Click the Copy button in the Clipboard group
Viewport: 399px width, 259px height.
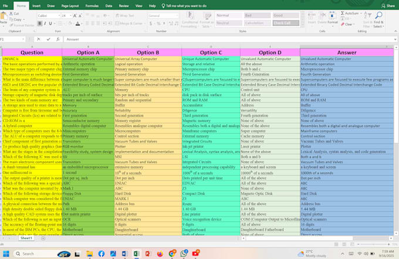click(x=17, y=19)
